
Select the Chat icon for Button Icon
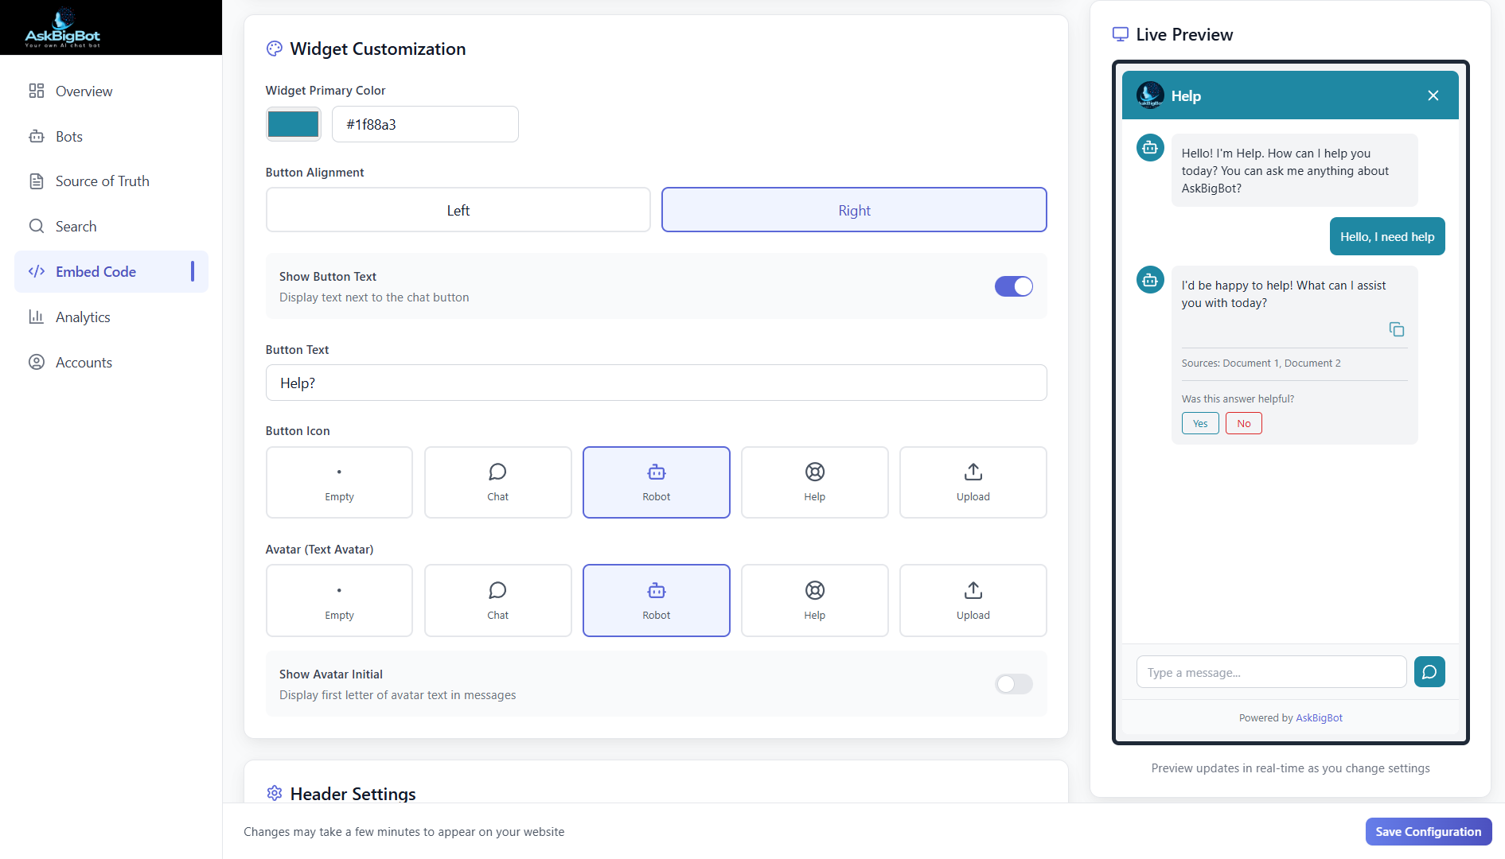[x=497, y=482]
